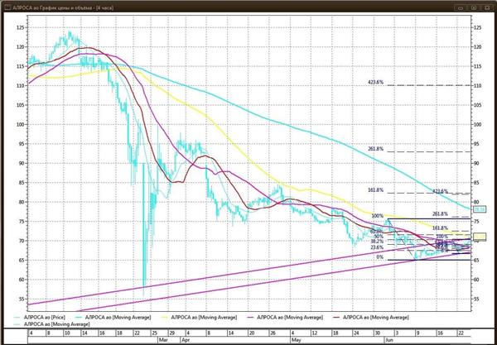Click date tick 26 on the time axis
The image size is (497, 345).
(273, 333)
